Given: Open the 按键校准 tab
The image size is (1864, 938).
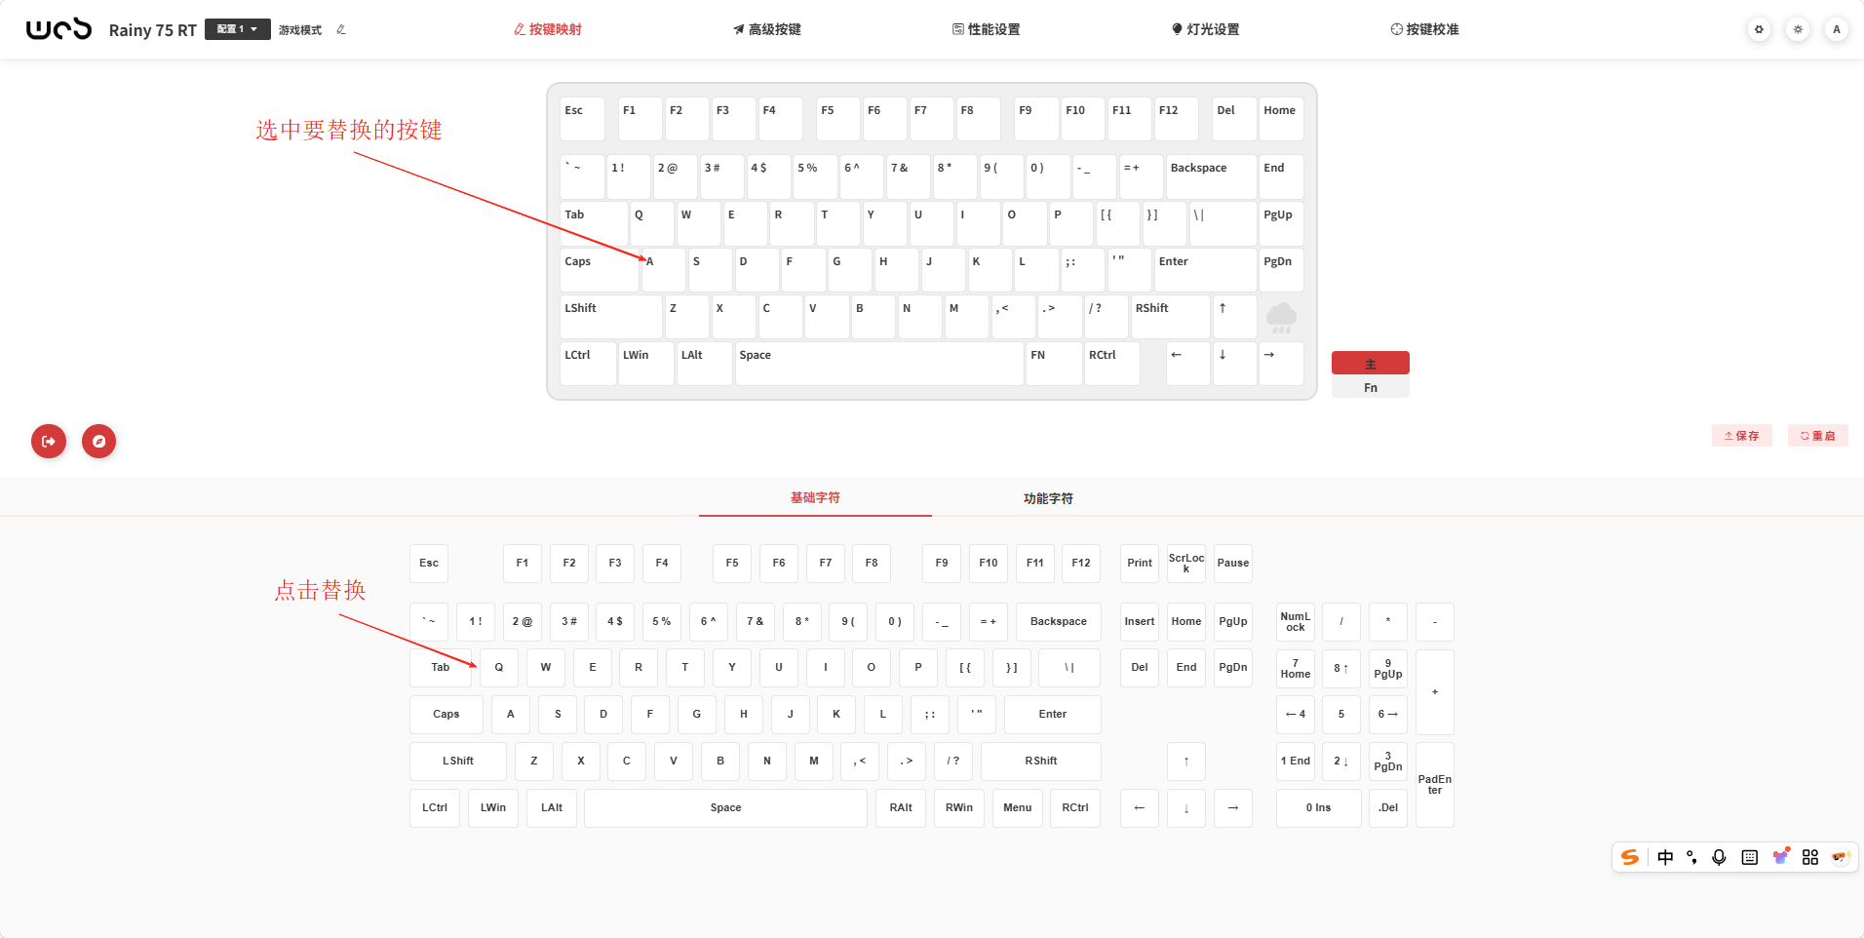Looking at the screenshot, I should pyautogui.click(x=1425, y=29).
